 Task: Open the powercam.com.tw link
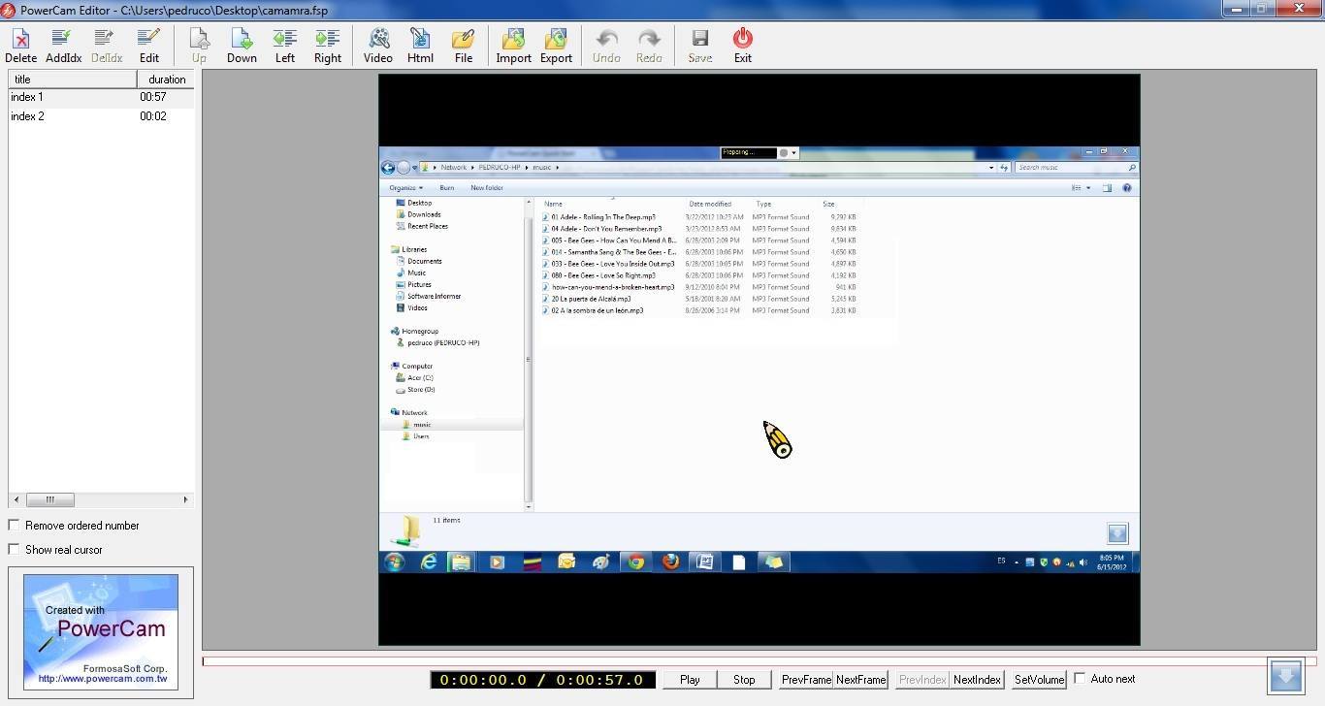pos(103,679)
